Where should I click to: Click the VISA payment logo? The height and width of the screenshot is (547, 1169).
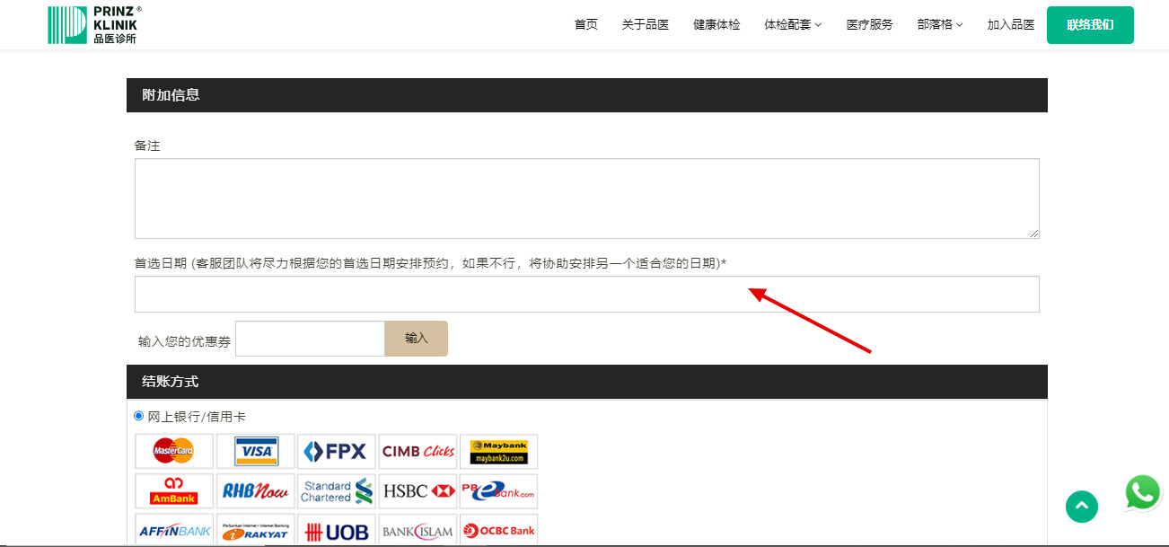256,451
